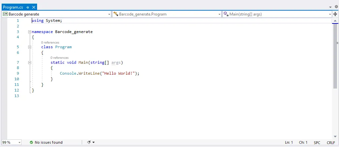
Task: Click the C# project icon in navigation bar
Action: [x=5, y=14]
